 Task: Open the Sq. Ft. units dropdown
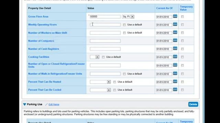coord(128,17)
